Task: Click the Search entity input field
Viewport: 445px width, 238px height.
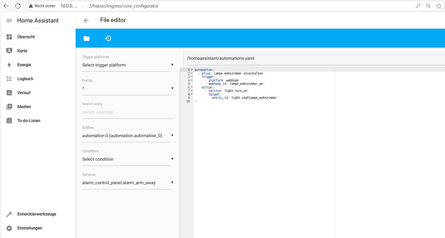Action: pyautogui.click(x=128, y=112)
